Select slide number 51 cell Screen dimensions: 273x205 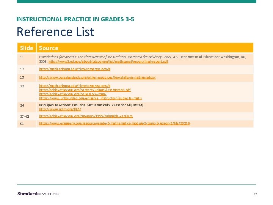click(27, 124)
